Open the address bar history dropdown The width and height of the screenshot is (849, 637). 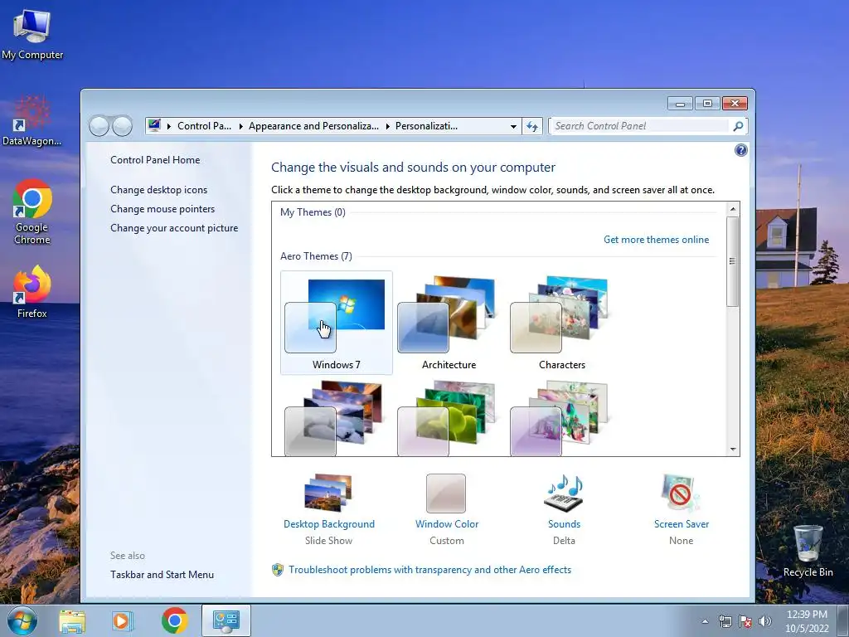pos(513,127)
